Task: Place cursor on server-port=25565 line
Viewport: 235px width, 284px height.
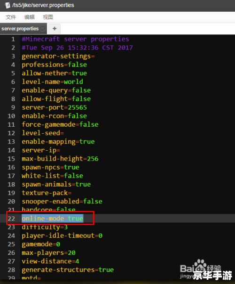Action: click(54, 107)
